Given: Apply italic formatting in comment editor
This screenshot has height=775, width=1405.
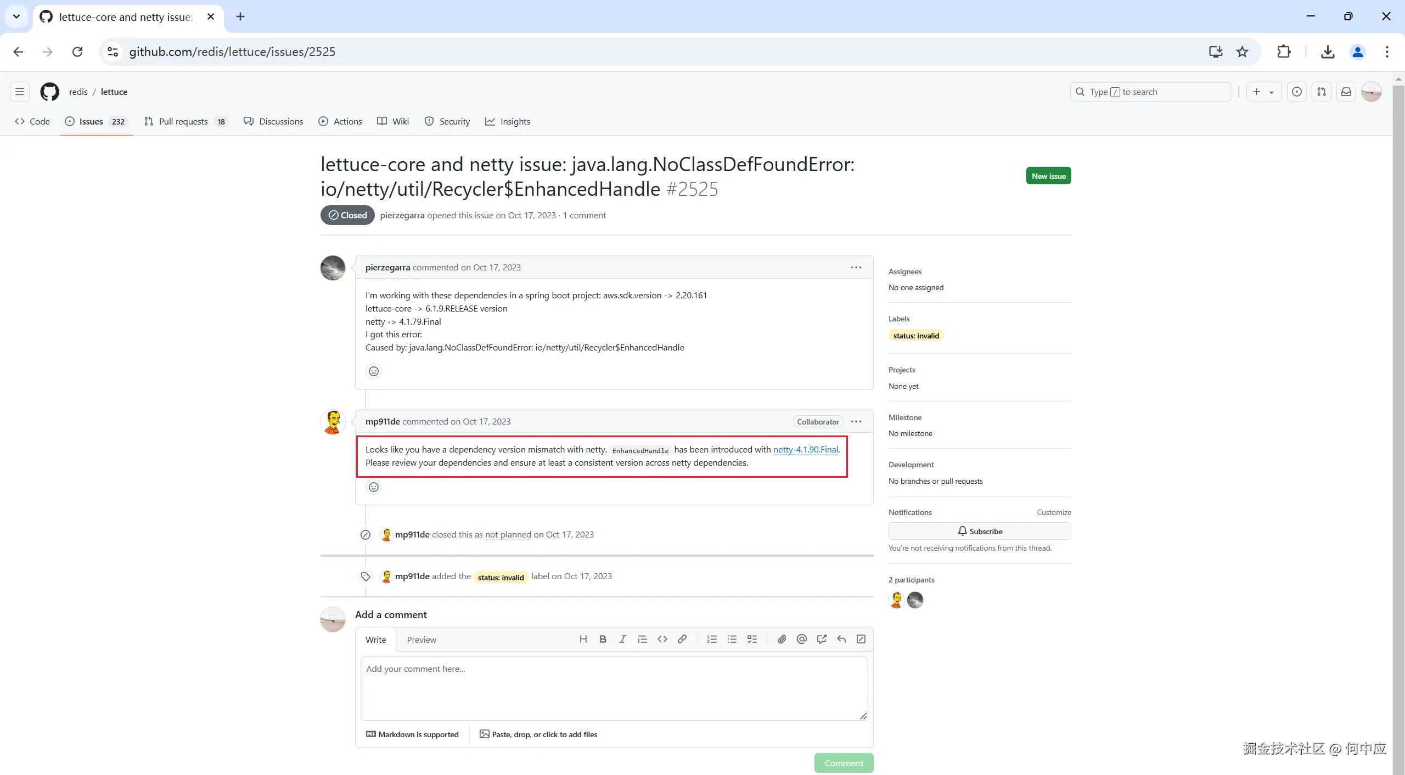Looking at the screenshot, I should pos(622,639).
